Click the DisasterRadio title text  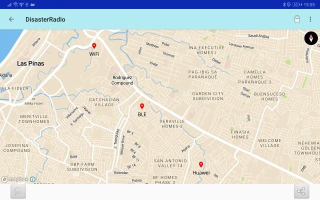[x=45, y=19]
